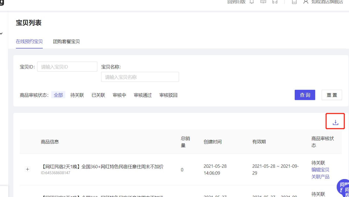
Task: Switch to the 团购套餐宝贝 tab
Action: point(66,42)
